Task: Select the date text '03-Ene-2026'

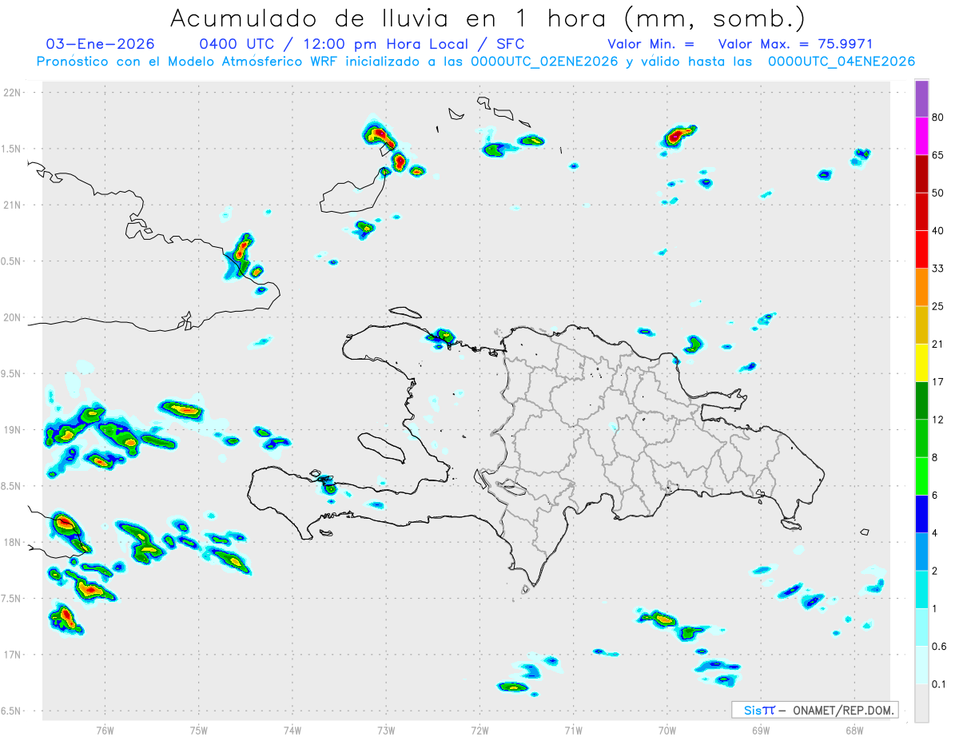Action: pyautogui.click(x=101, y=44)
